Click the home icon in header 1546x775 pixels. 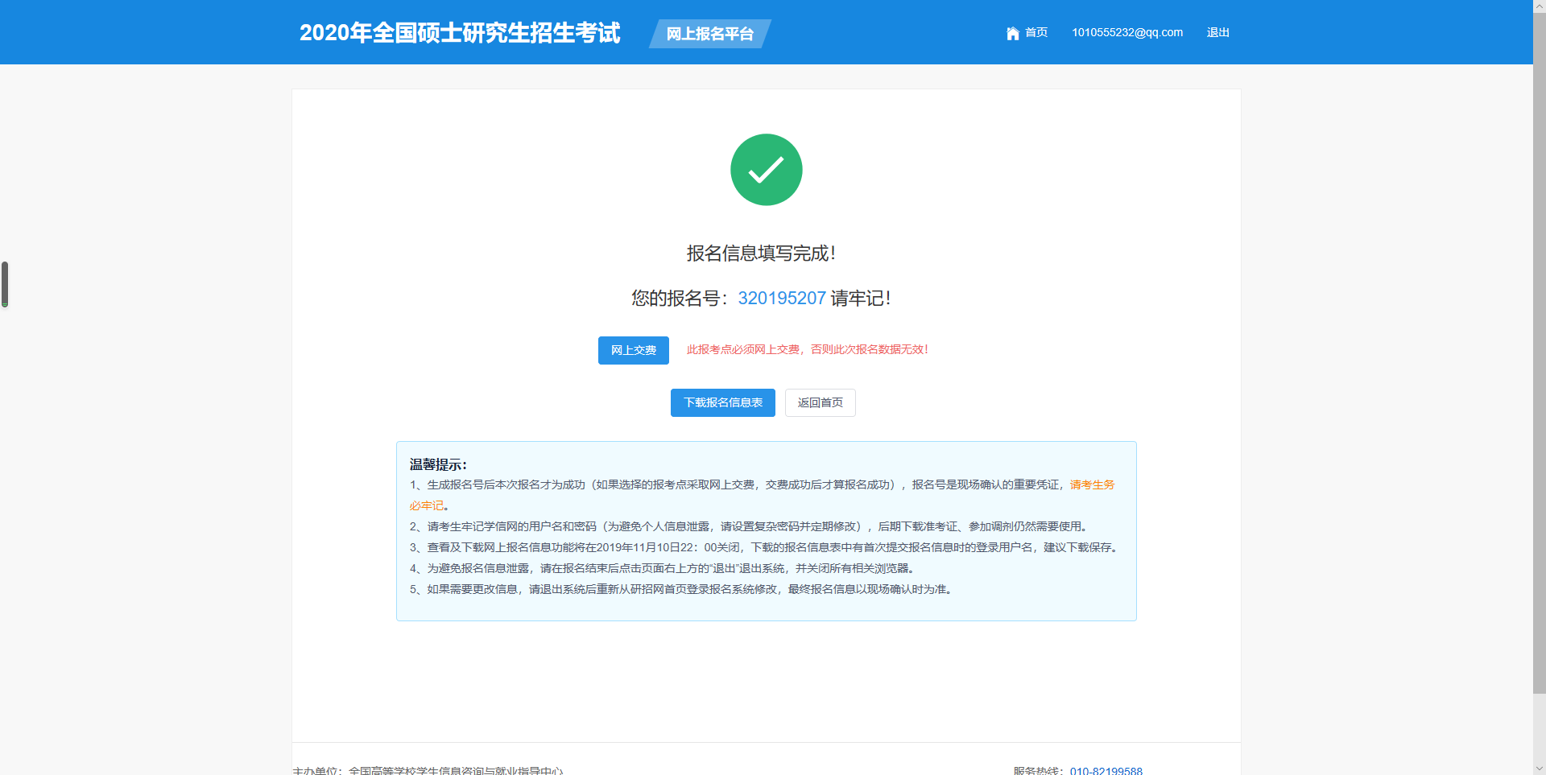coord(1012,33)
